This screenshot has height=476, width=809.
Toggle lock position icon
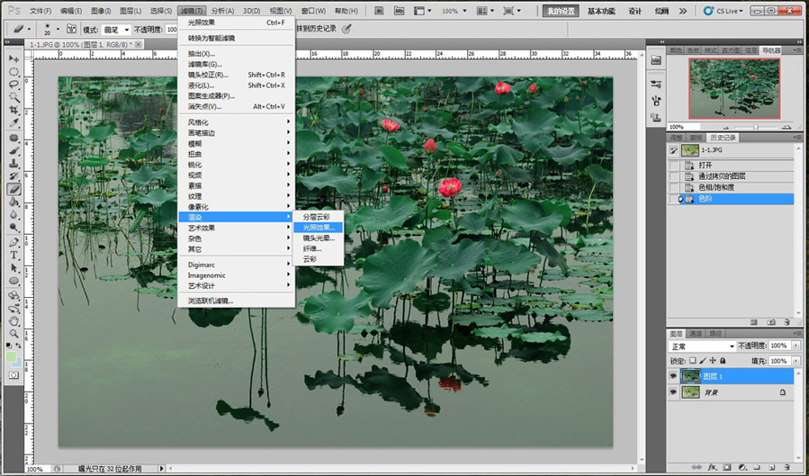pos(713,361)
